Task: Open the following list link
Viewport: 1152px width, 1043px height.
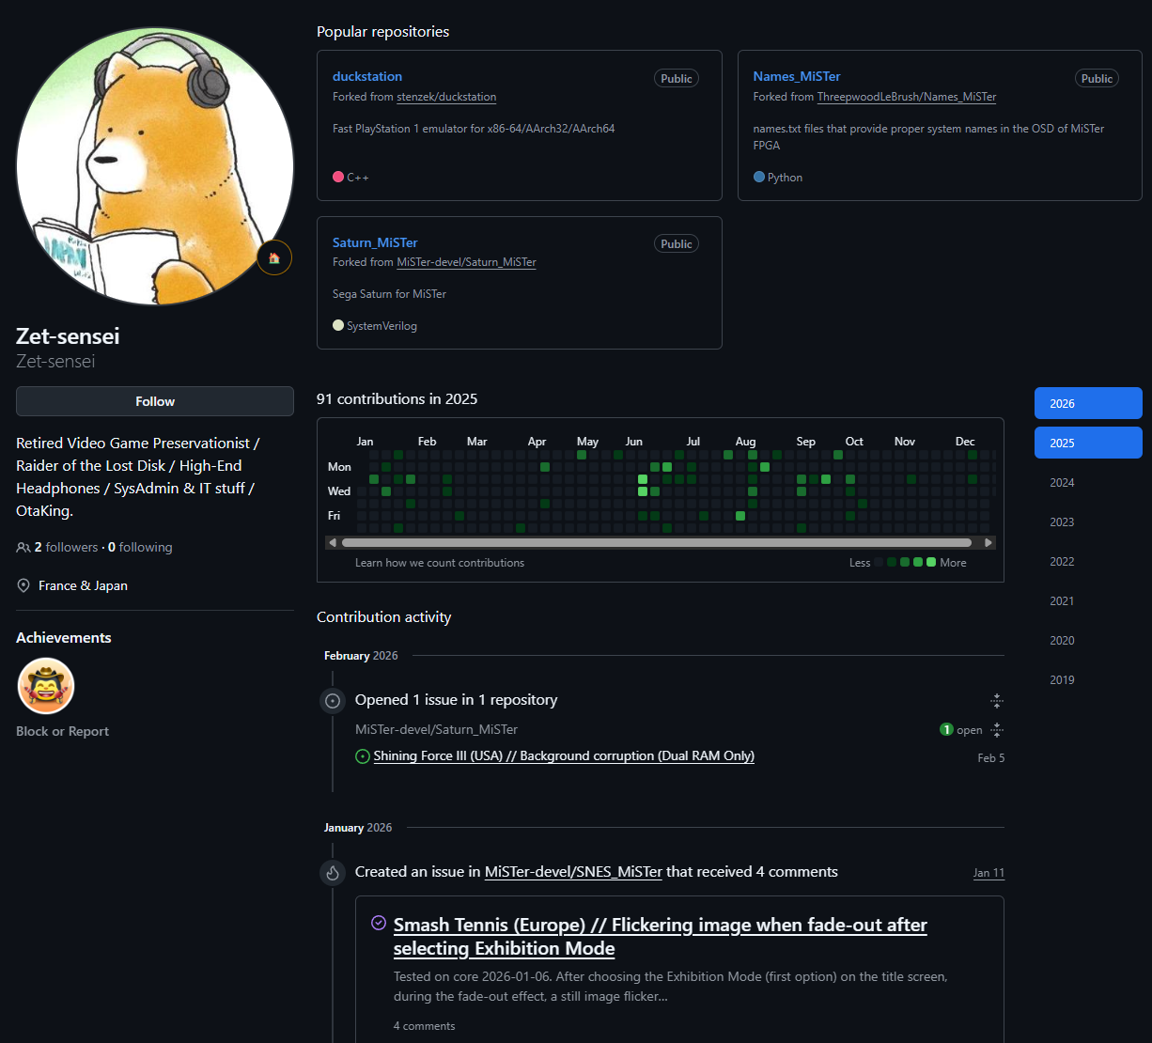Action: click(x=140, y=547)
